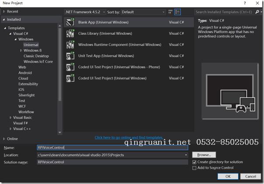The image size is (264, 184).
Task: Select Windows IoT Core tree item
Action: 38,61
